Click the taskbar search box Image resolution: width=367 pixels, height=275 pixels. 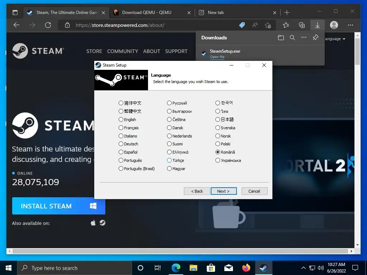75,268
